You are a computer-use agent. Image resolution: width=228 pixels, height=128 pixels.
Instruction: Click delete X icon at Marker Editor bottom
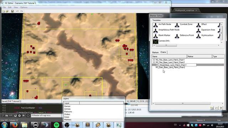pyautogui.click(x=221, y=108)
